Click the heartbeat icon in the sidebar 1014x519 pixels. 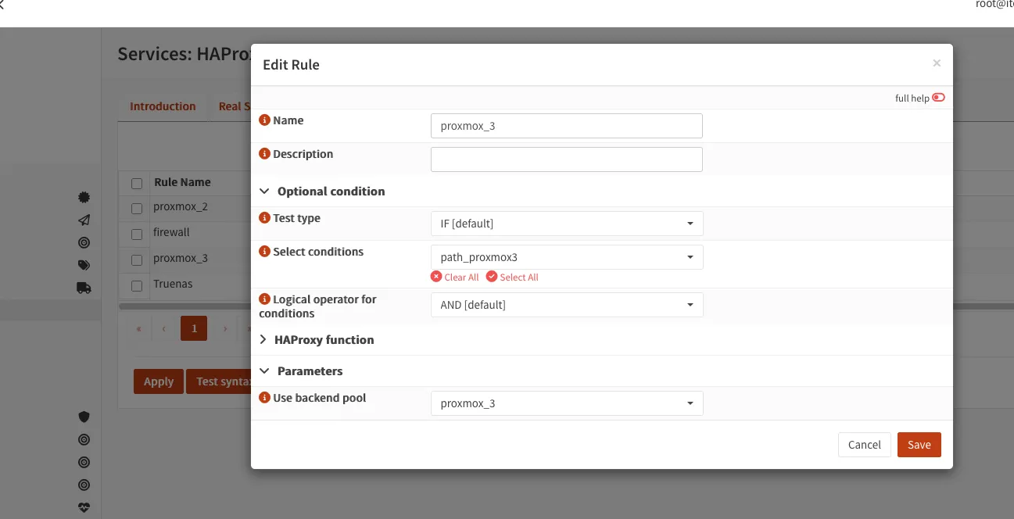pos(84,507)
